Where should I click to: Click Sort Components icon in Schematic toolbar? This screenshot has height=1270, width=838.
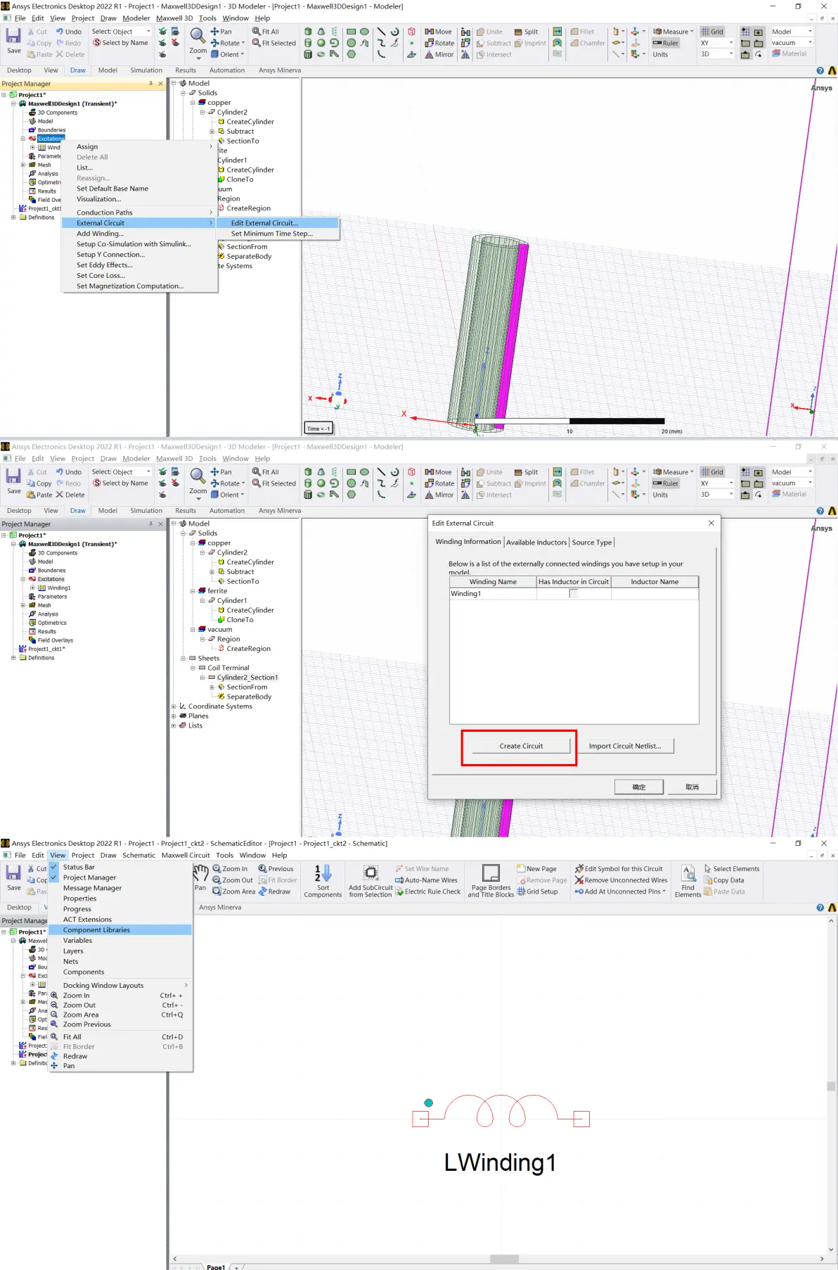323,880
